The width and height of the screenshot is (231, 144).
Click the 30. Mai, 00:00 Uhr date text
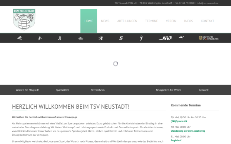click(x=181, y=127)
